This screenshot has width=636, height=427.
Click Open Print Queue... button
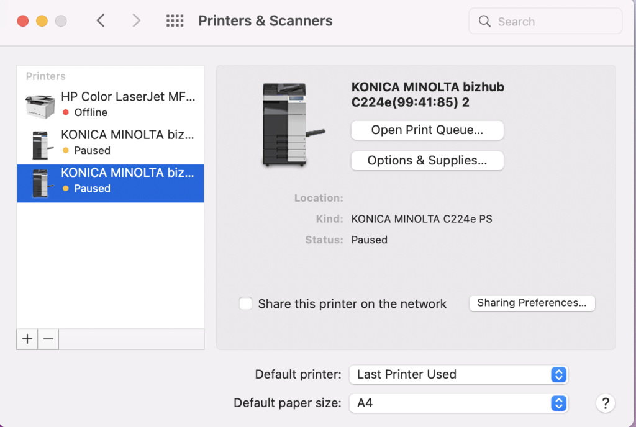(x=427, y=130)
